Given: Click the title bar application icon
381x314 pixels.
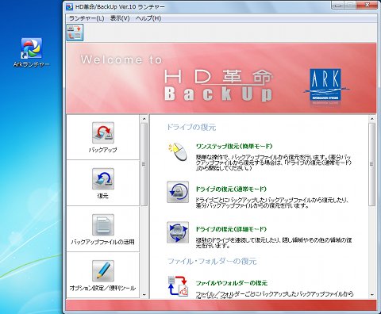Looking at the screenshot, I should pos(69,6).
